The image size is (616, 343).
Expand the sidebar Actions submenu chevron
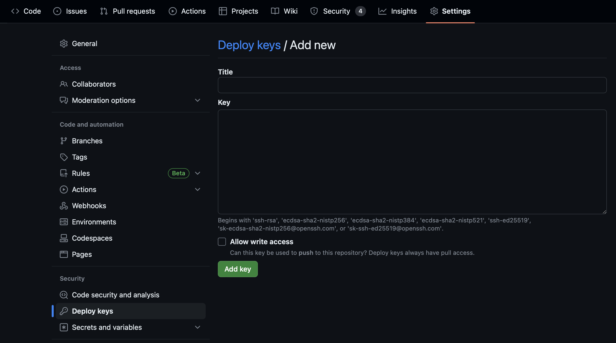click(x=198, y=189)
